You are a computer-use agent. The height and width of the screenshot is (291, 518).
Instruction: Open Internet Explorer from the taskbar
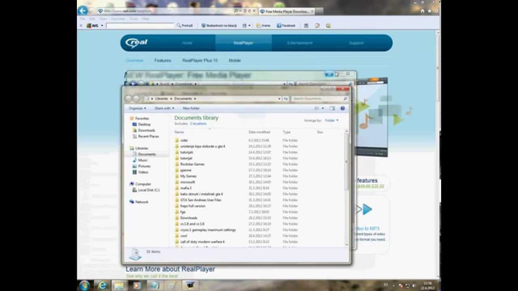click(x=102, y=285)
